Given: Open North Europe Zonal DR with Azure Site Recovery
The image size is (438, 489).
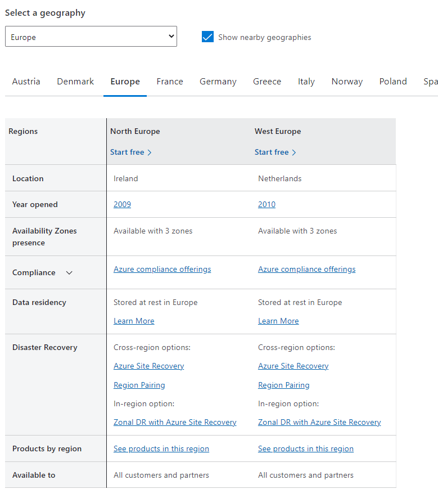Looking at the screenshot, I should click(175, 422).
